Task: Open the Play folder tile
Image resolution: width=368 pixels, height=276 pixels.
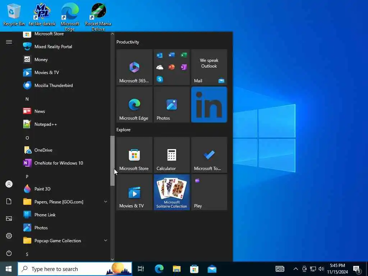Action: (209, 192)
